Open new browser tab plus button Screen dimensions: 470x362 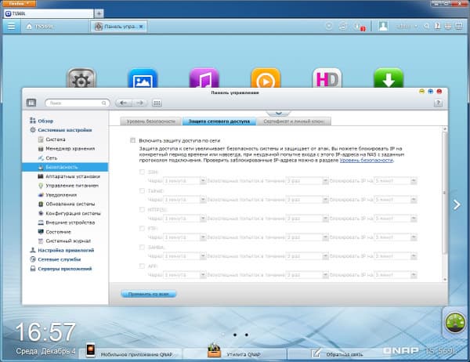point(99,13)
